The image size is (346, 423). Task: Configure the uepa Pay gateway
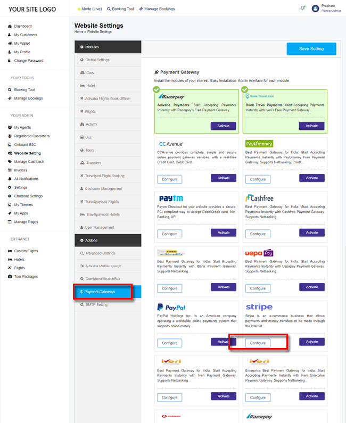pos(258,288)
